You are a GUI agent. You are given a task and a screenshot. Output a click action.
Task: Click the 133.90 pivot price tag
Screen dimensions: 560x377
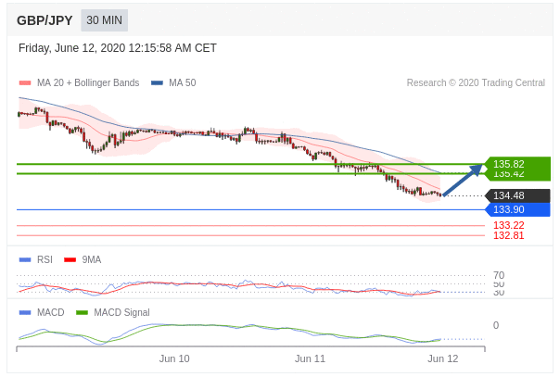(x=517, y=209)
